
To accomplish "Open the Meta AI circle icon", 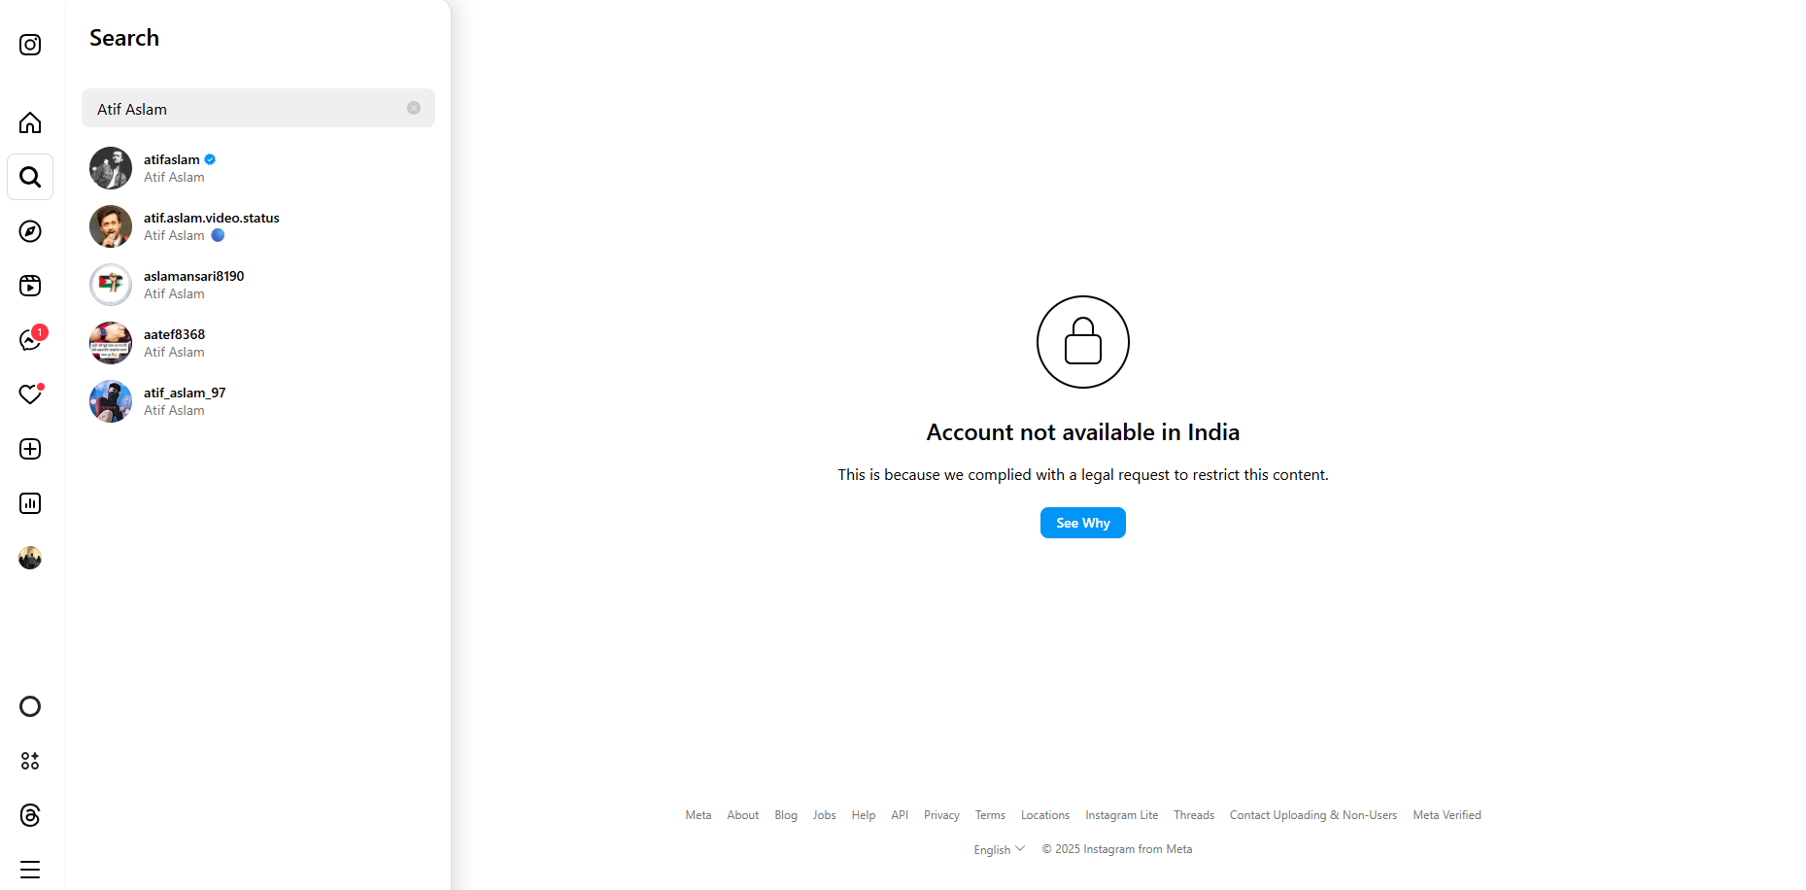I will point(30,706).
